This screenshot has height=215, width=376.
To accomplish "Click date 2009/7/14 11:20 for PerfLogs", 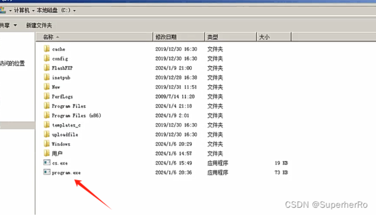I will [175, 96].
